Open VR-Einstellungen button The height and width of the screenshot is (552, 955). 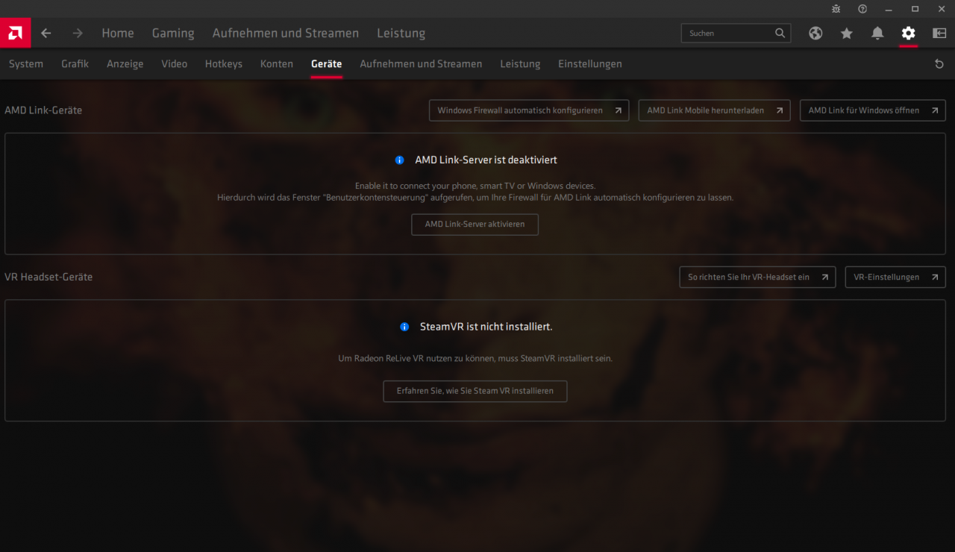(895, 277)
